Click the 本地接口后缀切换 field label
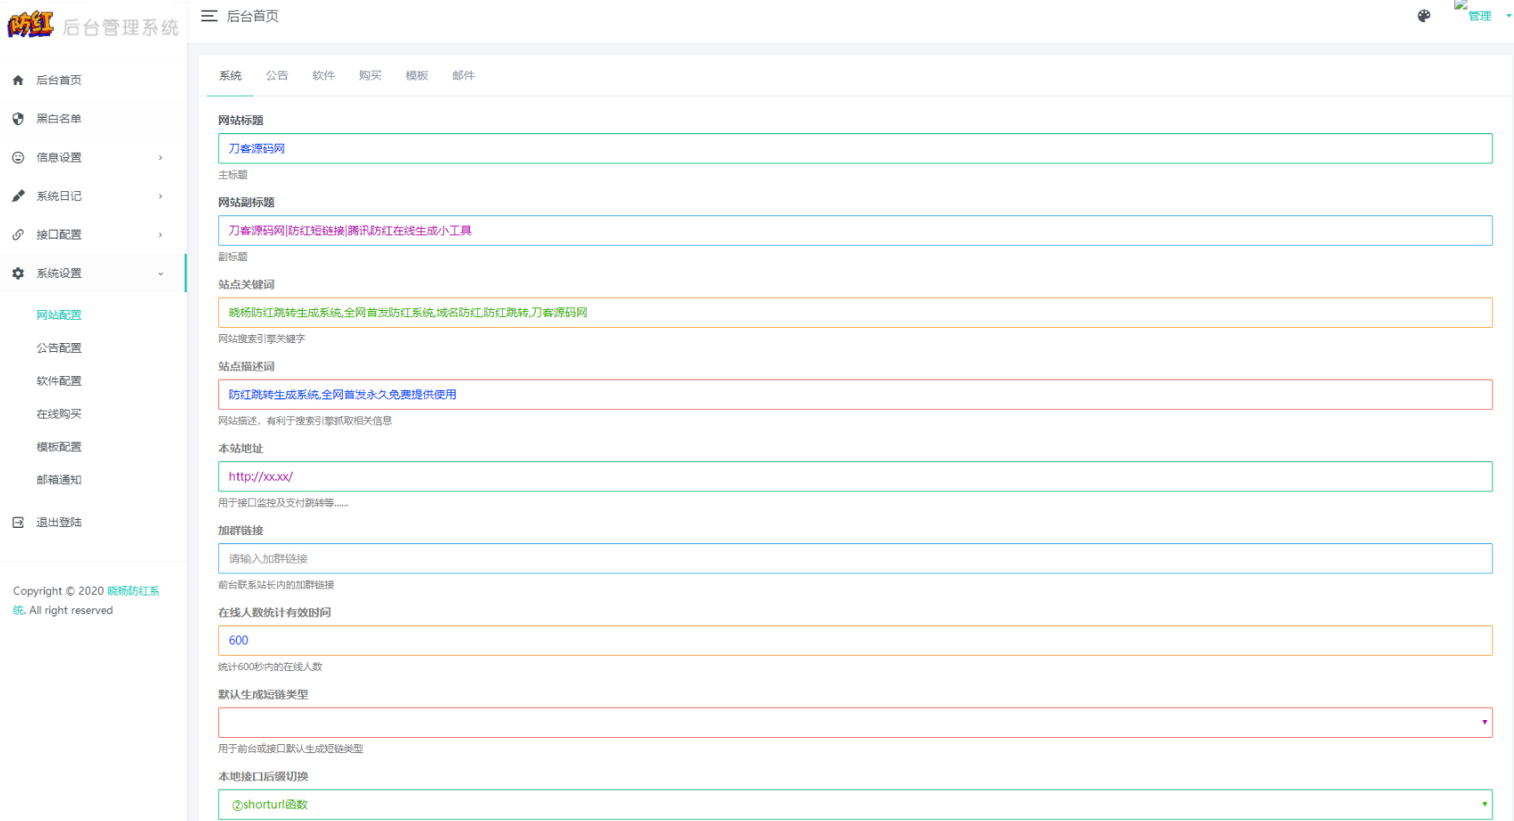1514x821 pixels. (263, 777)
